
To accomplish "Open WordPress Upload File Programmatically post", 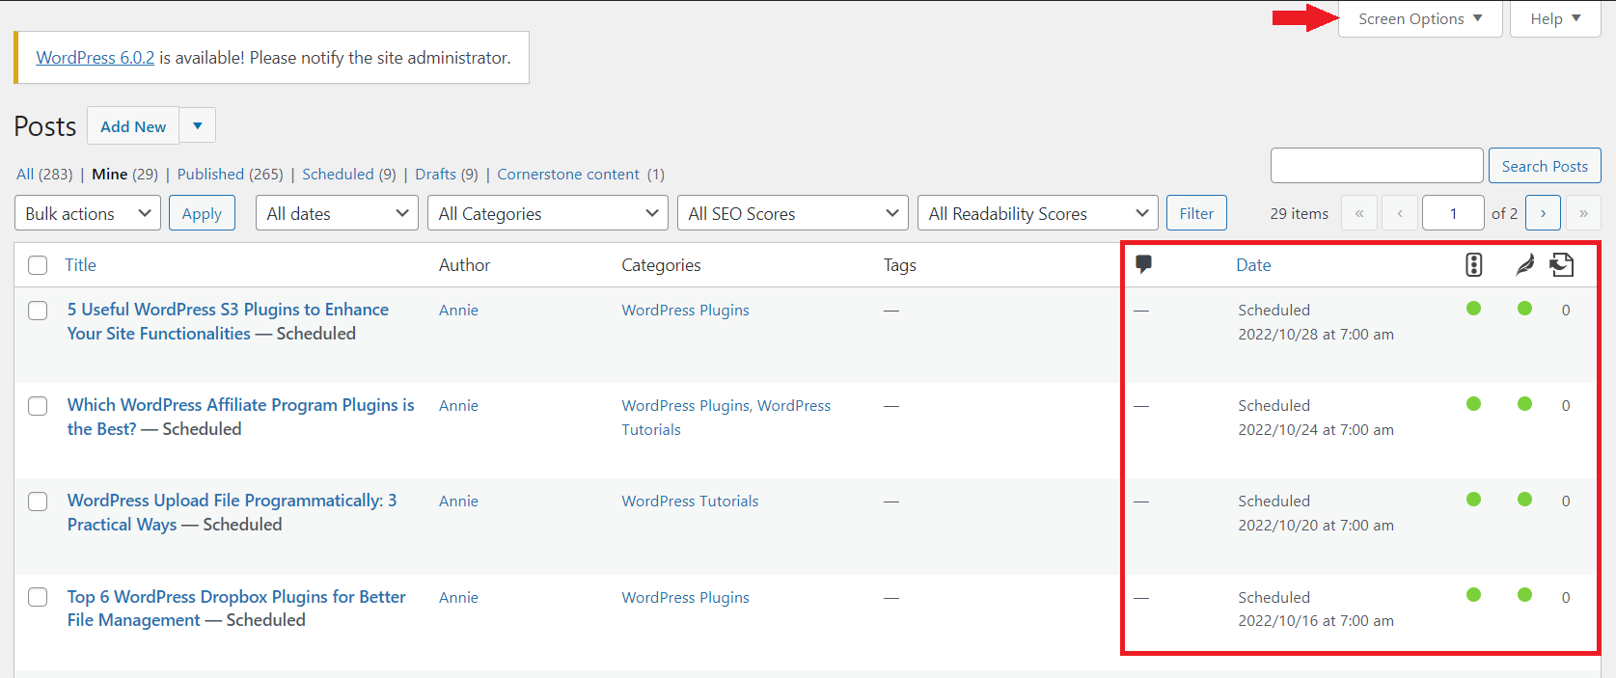I will click(232, 512).
